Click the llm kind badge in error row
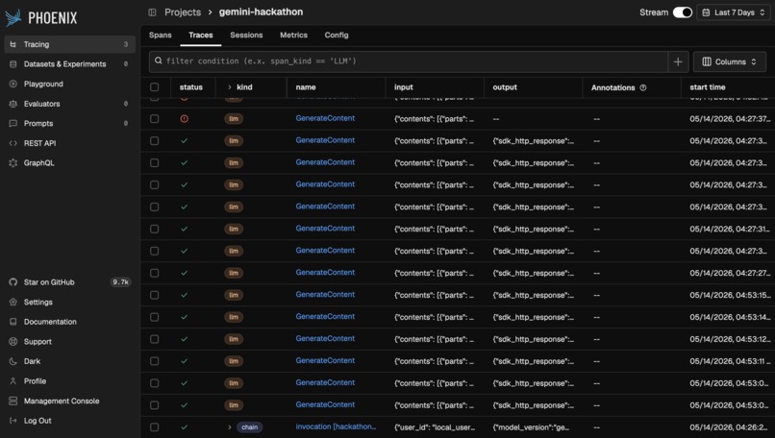 click(x=234, y=118)
